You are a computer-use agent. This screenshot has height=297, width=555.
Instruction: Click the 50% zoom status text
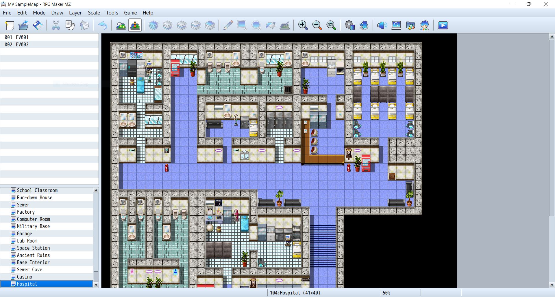386,293
